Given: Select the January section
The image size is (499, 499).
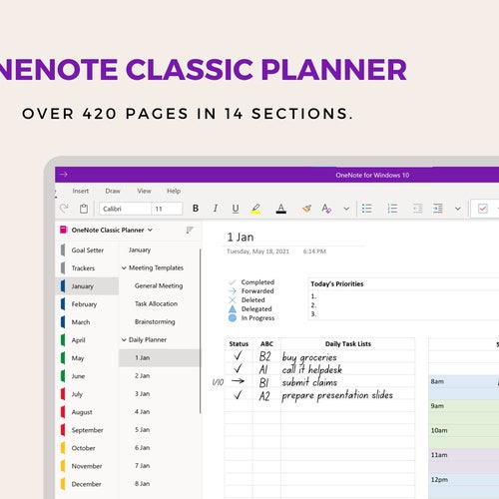Looking at the screenshot, I should click(88, 286).
